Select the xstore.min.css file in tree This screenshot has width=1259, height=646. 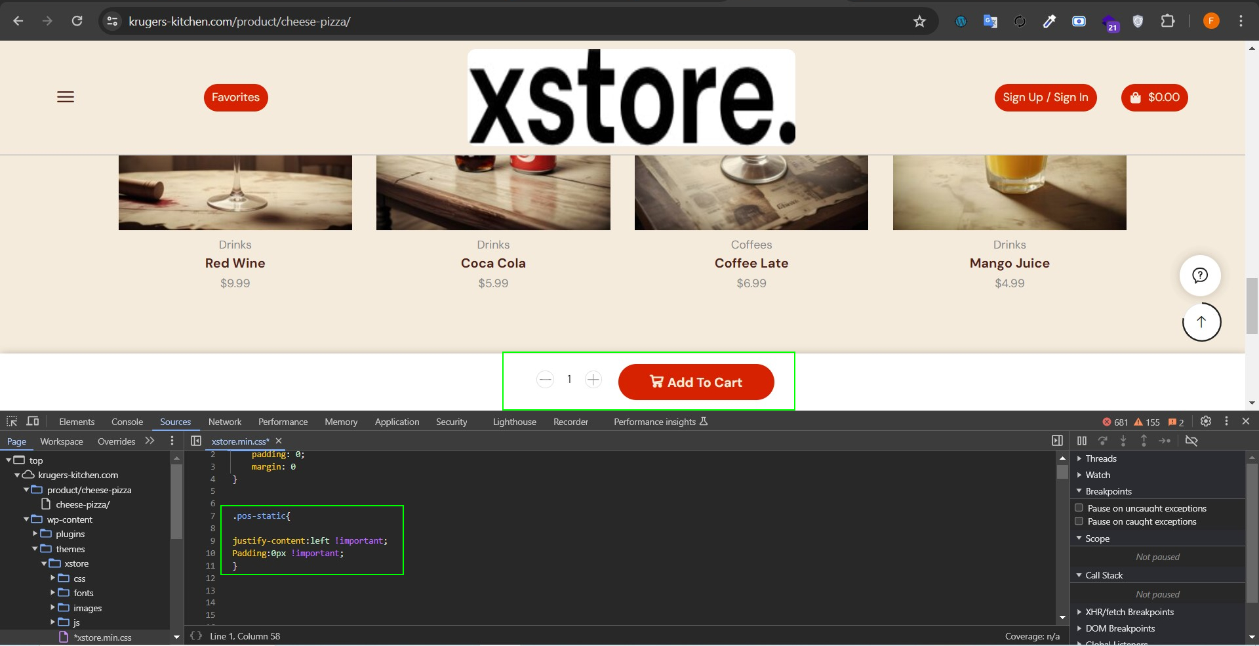click(102, 637)
